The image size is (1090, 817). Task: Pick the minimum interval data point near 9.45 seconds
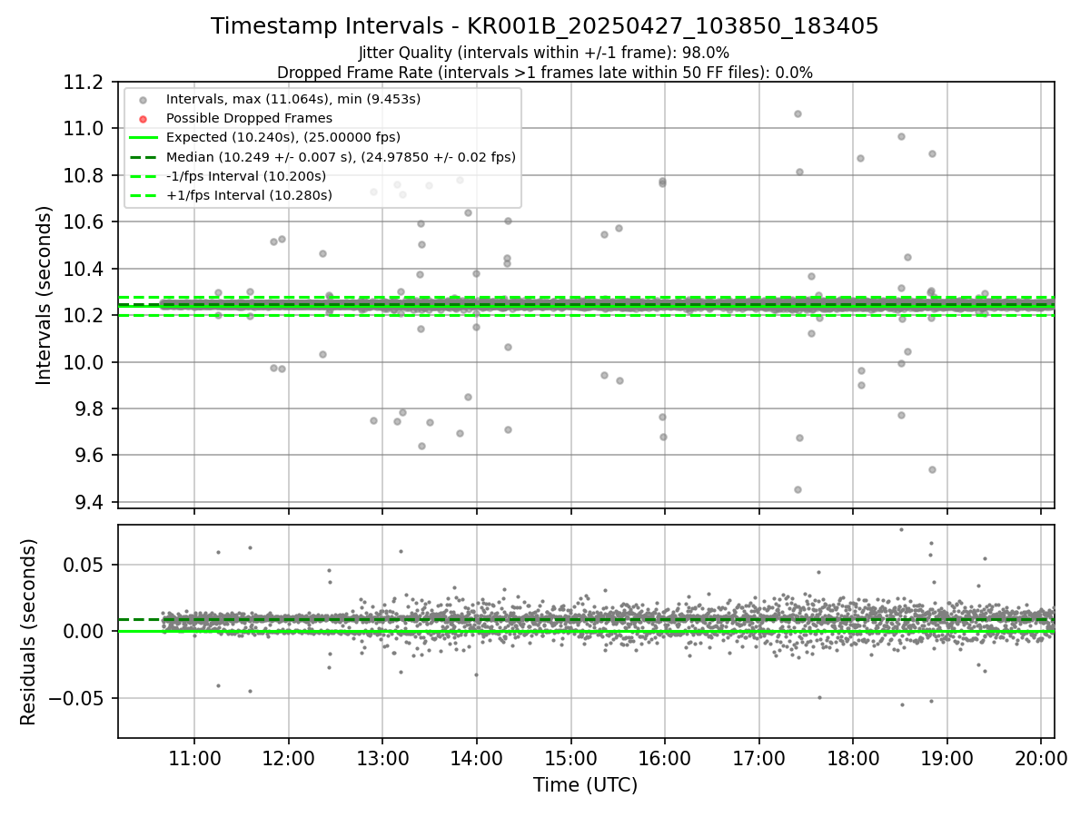coord(798,489)
